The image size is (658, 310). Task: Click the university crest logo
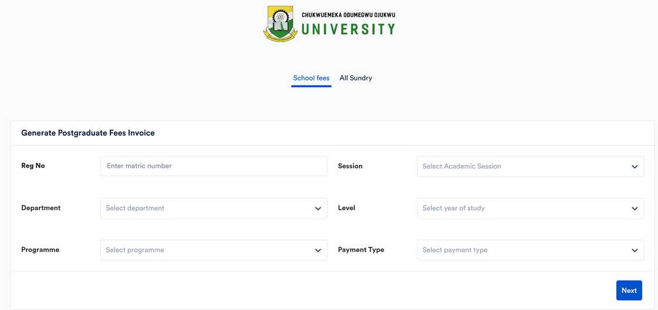(x=280, y=23)
